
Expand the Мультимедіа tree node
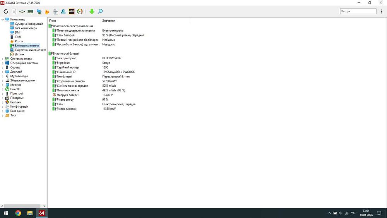coord(2,76)
